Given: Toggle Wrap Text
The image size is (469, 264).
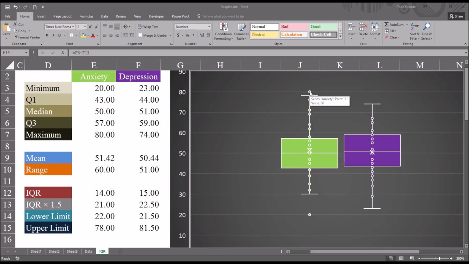Looking at the screenshot, I should tap(148, 27).
